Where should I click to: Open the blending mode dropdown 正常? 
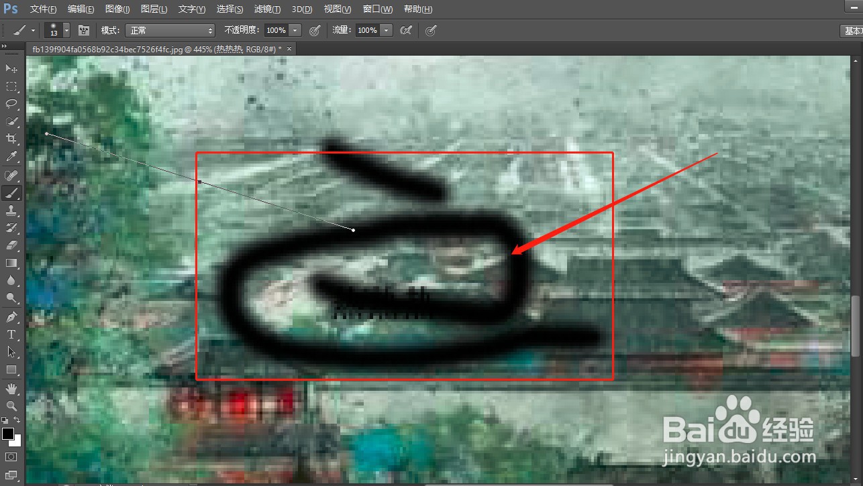tap(171, 30)
